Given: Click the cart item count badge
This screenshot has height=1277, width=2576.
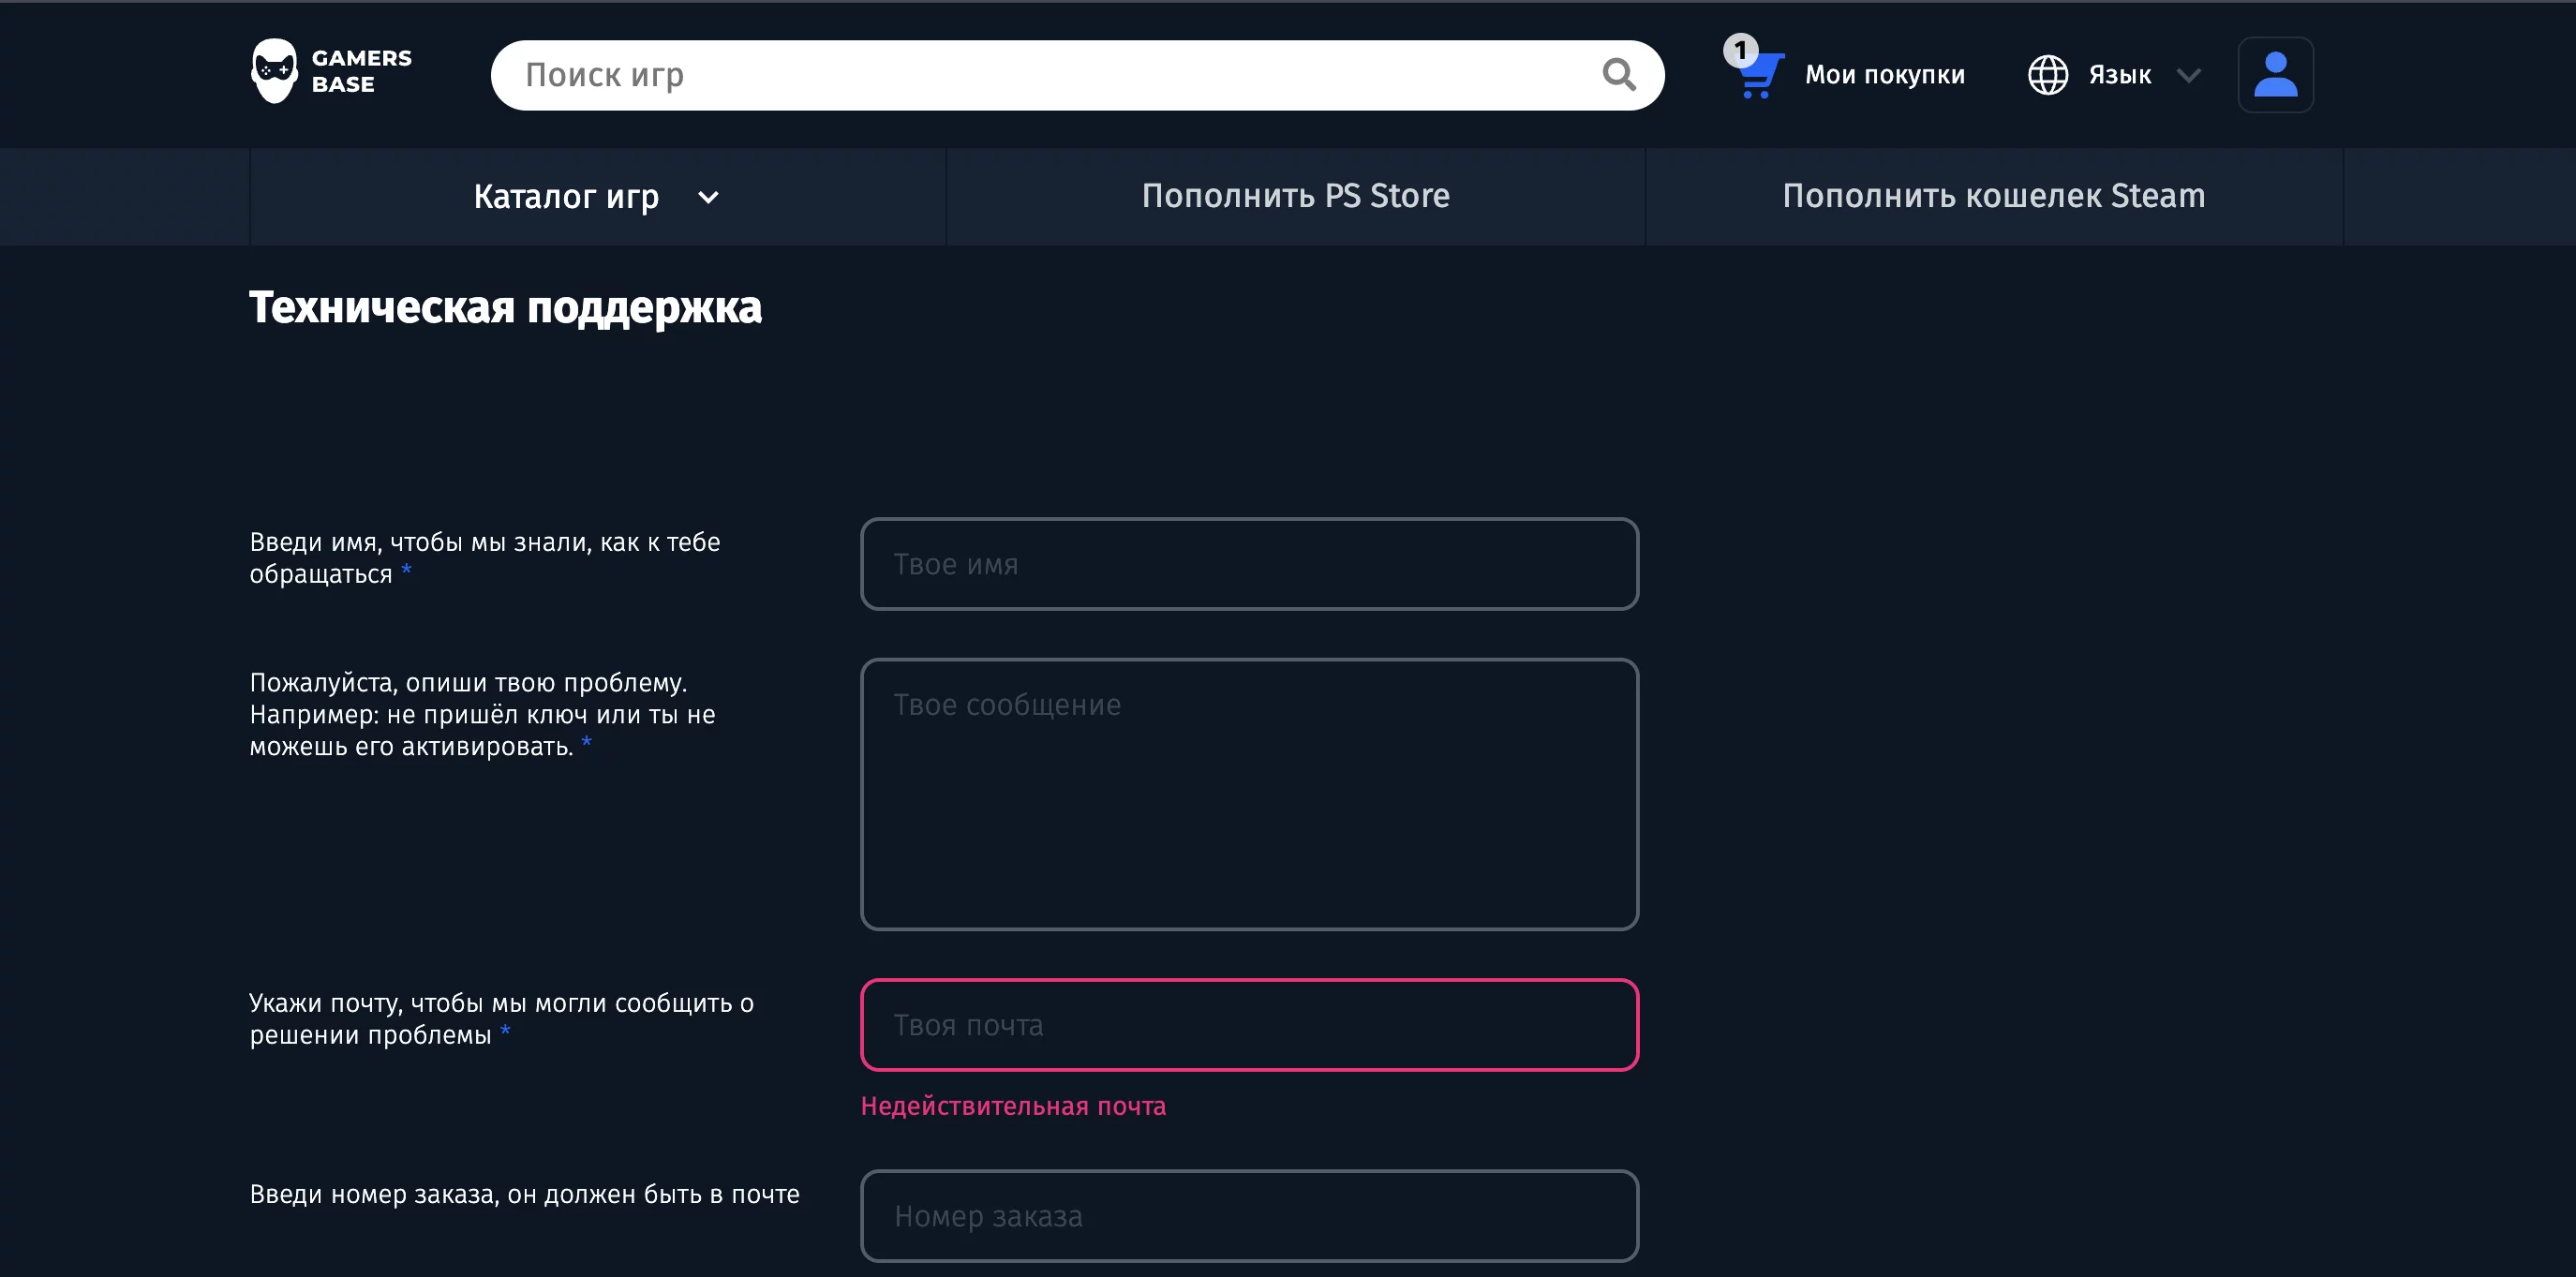Looking at the screenshot, I should pyautogui.click(x=1740, y=50).
